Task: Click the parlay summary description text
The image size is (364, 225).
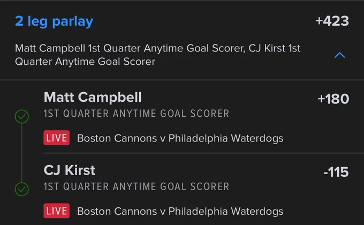Action: click(x=157, y=55)
